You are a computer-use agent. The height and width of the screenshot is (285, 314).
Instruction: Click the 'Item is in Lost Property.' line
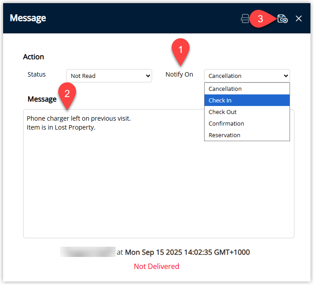tap(61, 127)
